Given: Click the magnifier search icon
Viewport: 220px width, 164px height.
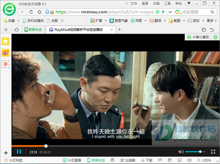Looking at the screenshot, I should [x=212, y=12].
